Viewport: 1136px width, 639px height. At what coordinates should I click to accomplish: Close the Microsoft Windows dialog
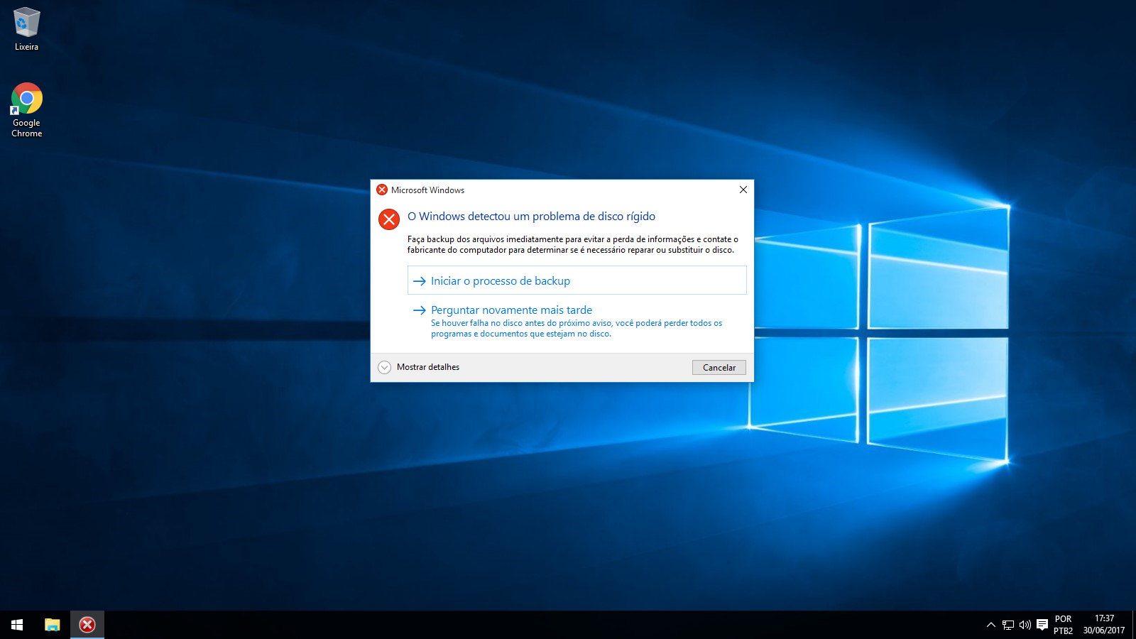coord(743,190)
